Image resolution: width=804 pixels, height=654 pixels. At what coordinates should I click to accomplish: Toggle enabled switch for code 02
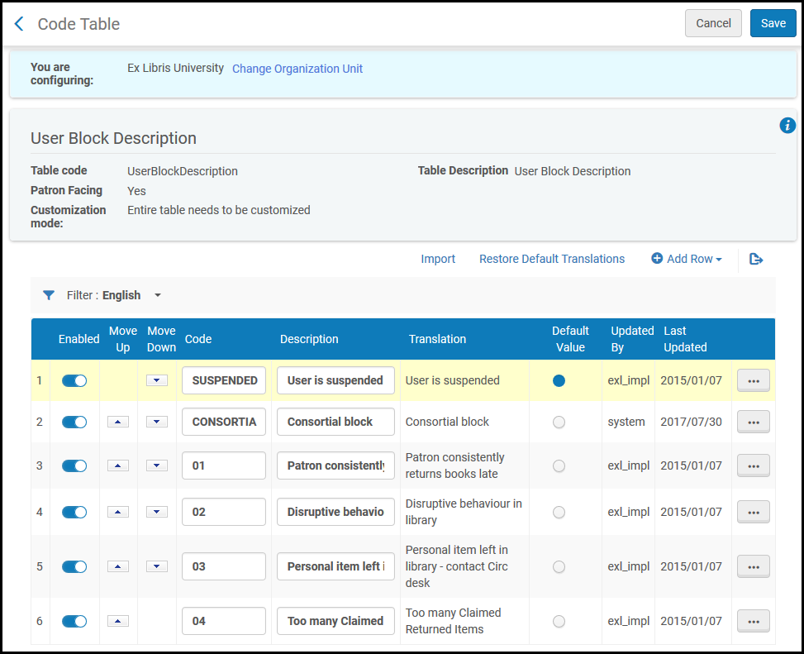click(74, 512)
